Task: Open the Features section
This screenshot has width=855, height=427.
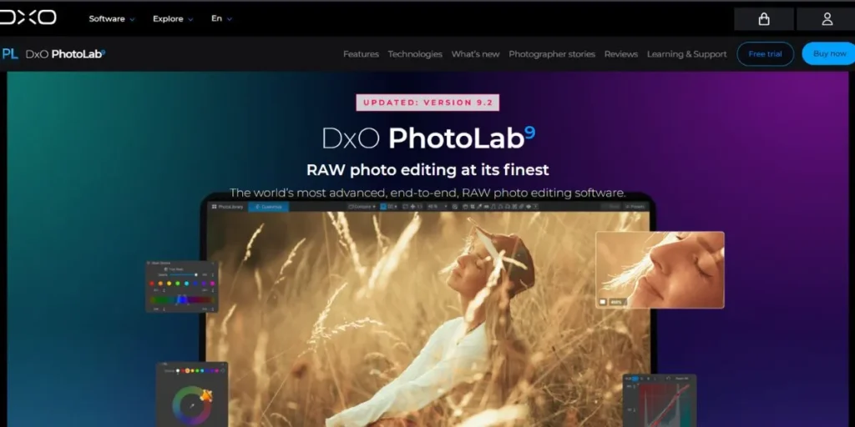Action: [361, 54]
